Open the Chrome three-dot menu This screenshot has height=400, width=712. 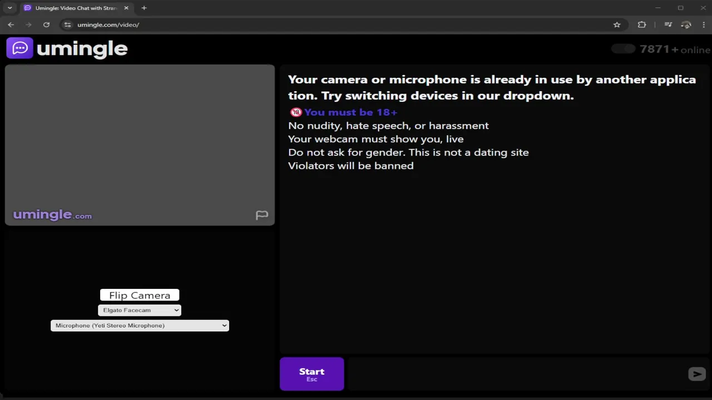pyautogui.click(x=703, y=24)
